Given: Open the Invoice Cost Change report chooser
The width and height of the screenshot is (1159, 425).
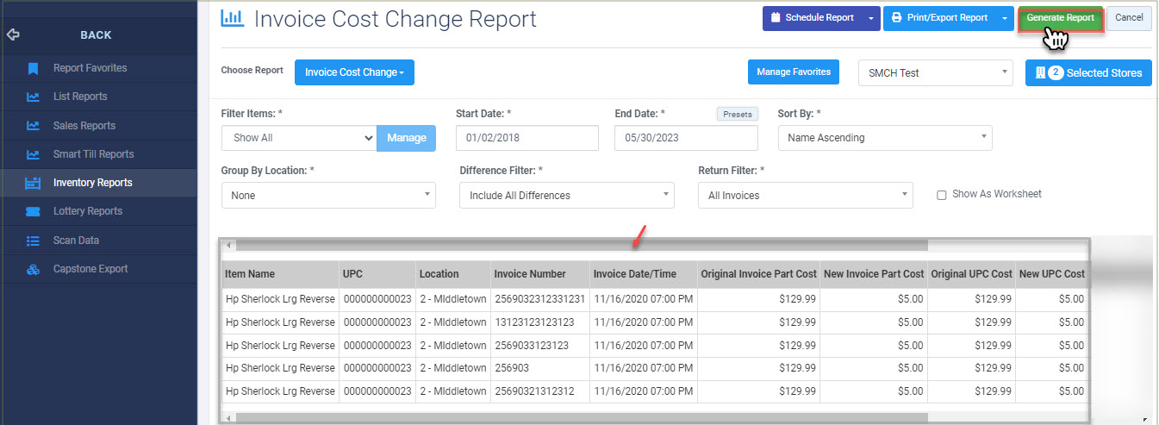Looking at the screenshot, I should (354, 72).
